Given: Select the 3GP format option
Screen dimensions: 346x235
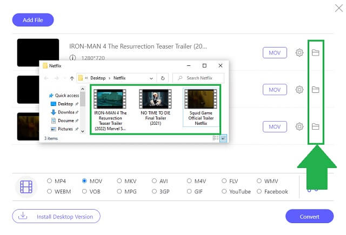Looking at the screenshot, I should 161,191.
